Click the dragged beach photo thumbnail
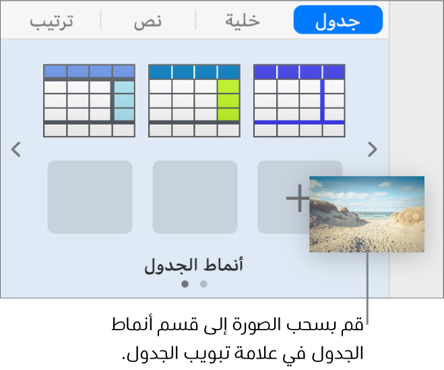The height and width of the screenshot is (370, 444). (367, 214)
